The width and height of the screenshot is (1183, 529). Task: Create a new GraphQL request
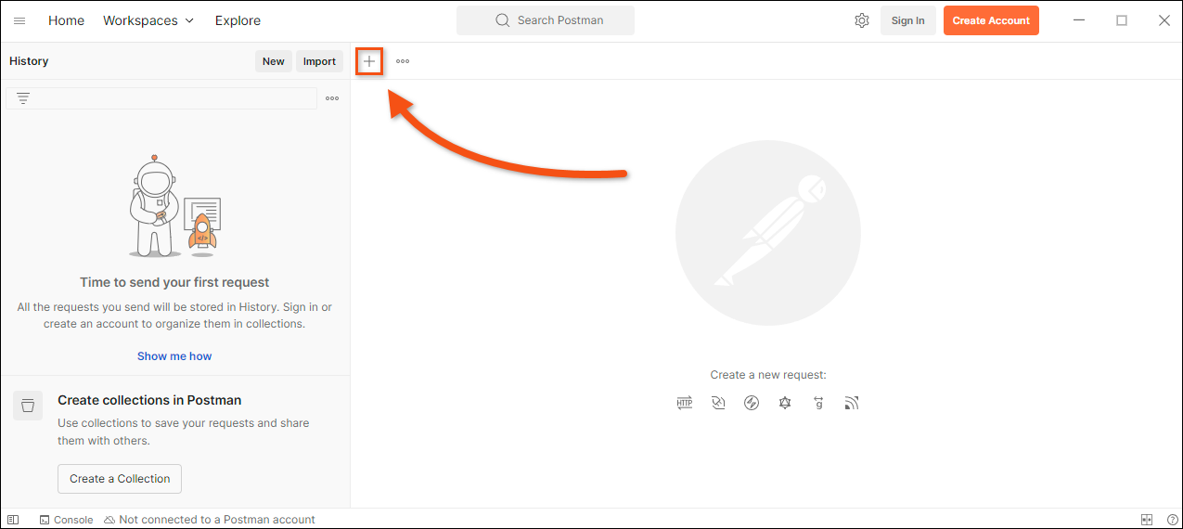[x=785, y=403]
